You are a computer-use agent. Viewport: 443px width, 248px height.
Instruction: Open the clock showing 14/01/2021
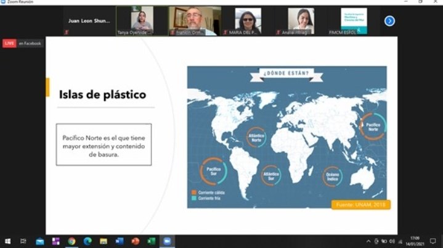[x=415, y=241]
